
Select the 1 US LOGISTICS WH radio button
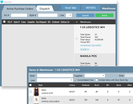pos(76,39)
